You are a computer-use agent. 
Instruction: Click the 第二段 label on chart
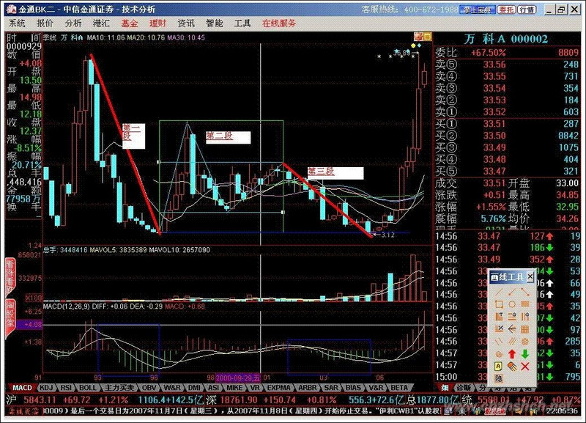tap(219, 136)
